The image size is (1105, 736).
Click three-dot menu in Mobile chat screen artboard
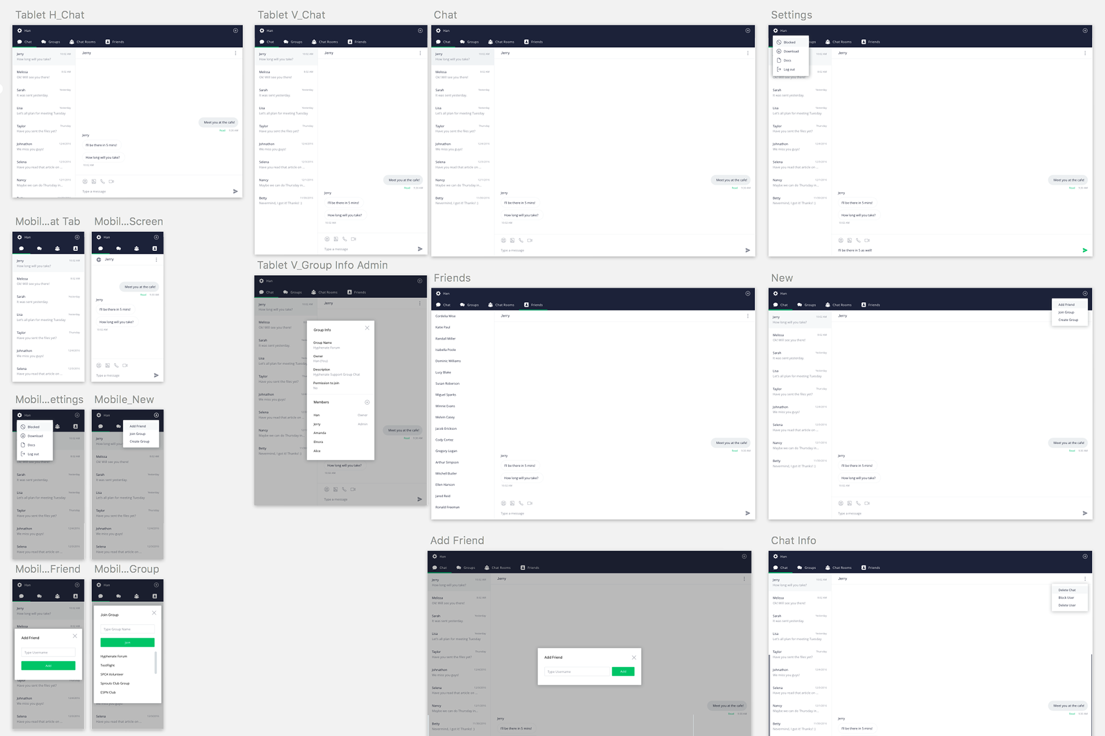pos(156,260)
